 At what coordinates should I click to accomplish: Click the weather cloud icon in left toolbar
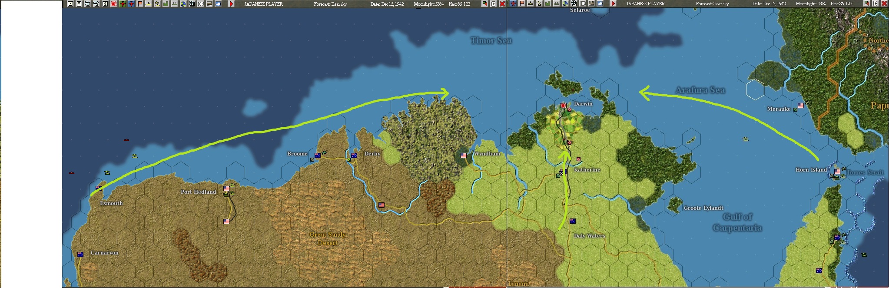[x=218, y=4]
